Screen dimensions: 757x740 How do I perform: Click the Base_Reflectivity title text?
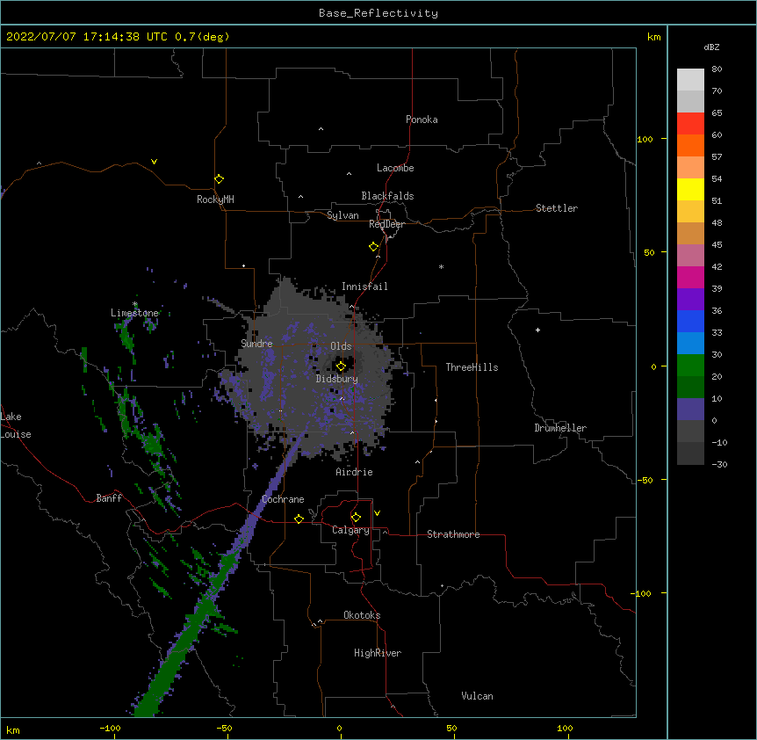[378, 13]
